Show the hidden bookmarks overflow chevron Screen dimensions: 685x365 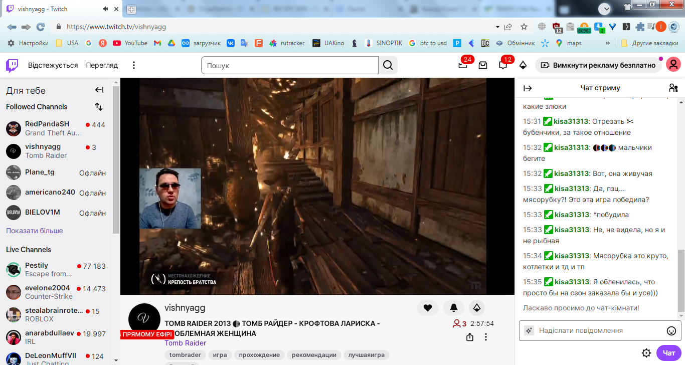608,43
